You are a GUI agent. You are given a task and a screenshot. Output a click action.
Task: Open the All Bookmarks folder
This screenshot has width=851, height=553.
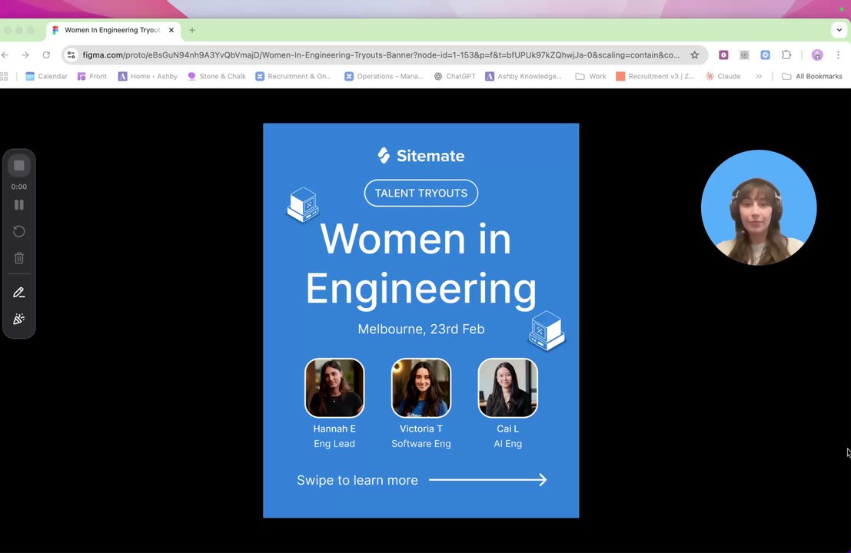pyautogui.click(x=812, y=77)
